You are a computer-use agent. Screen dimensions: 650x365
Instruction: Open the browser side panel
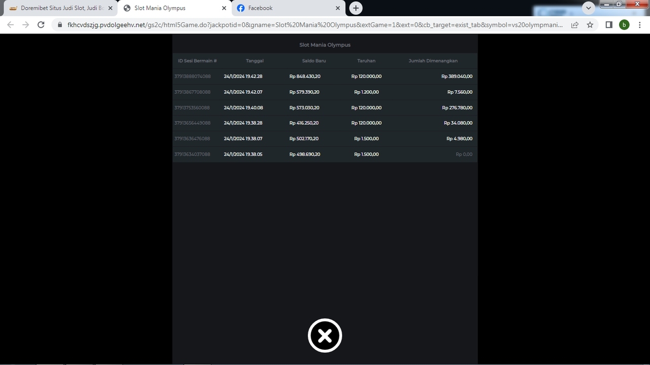[x=609, y=25]
